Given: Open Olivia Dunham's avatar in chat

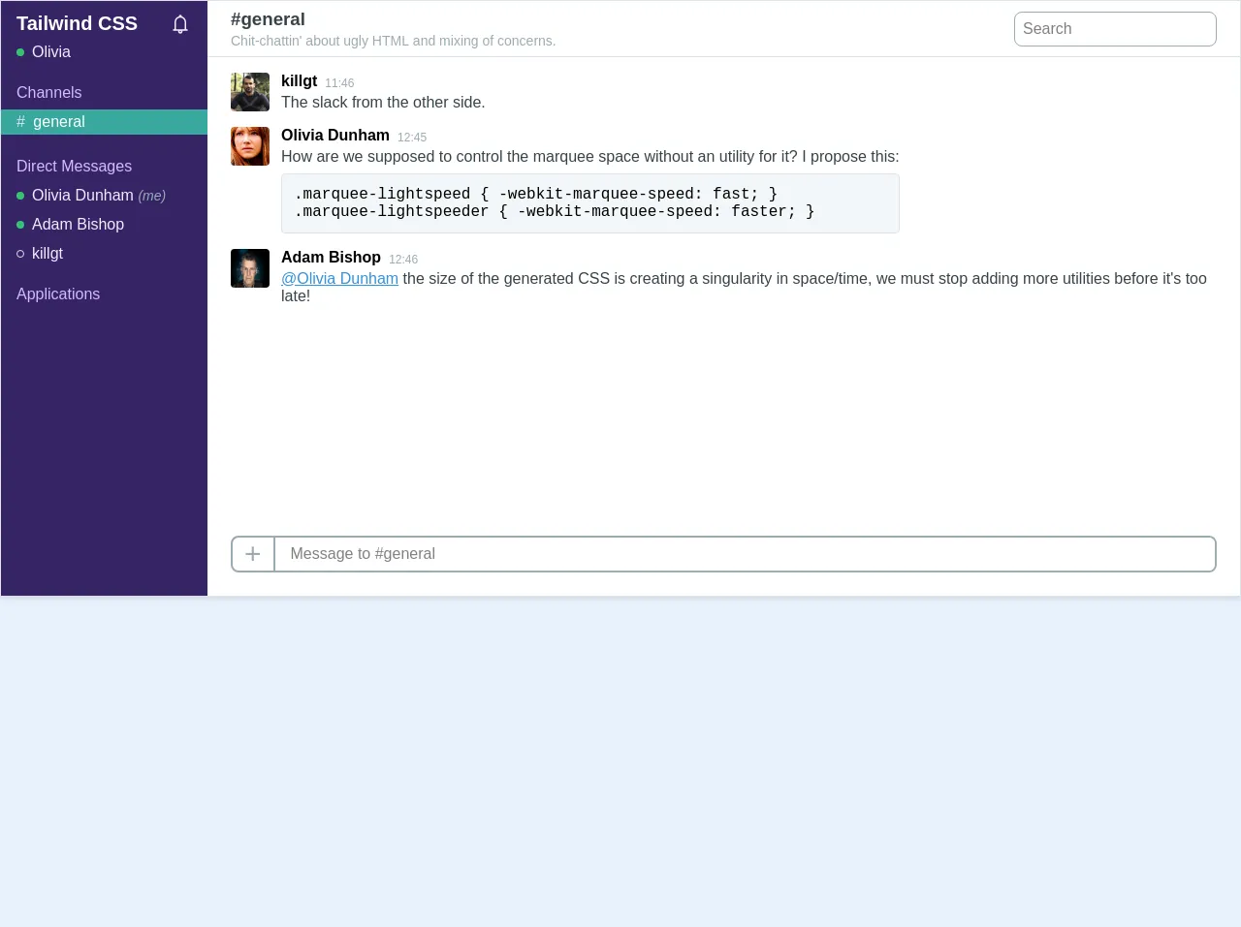Looking at the screenshot, I should pos(250,146).
